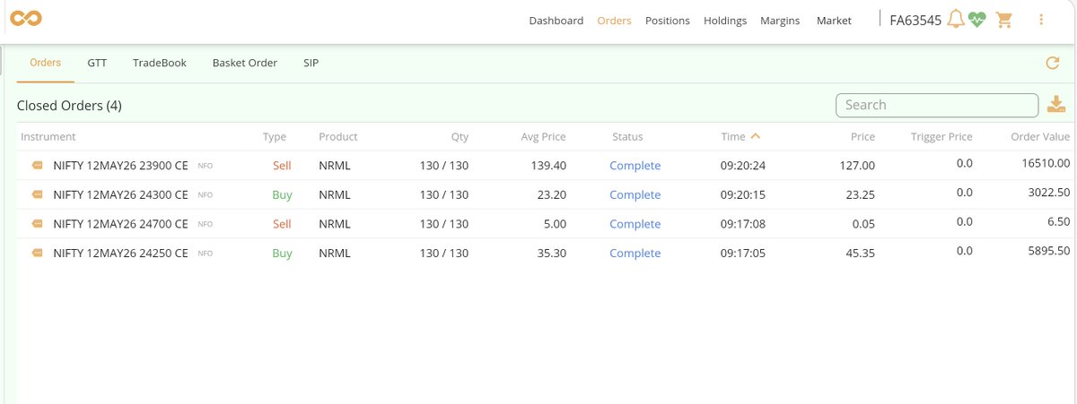The height and width of the screenshot is (404, 1077).
Task: Select the Orders sub-tab
Action: tap(45, 63)
